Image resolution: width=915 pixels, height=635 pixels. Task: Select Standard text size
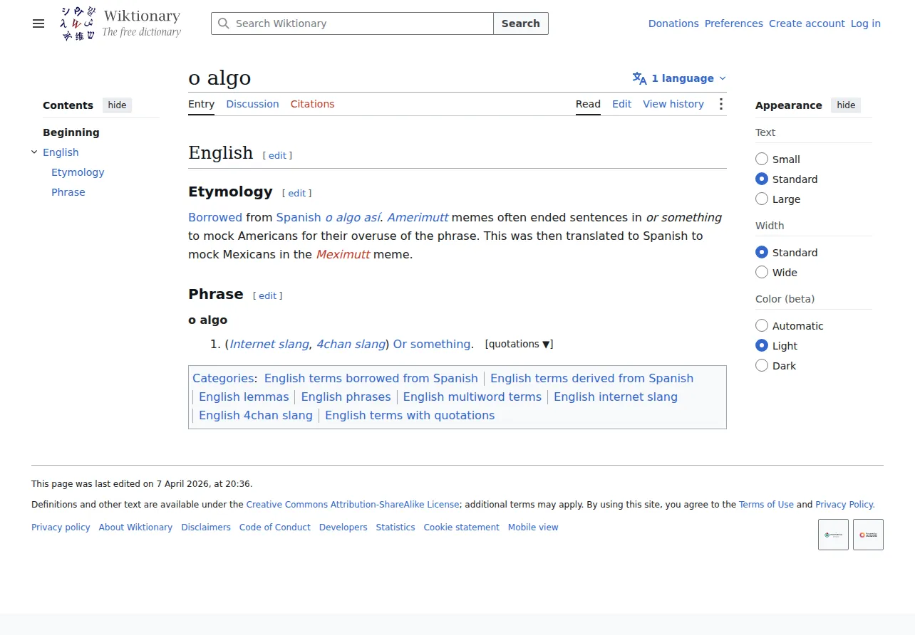(x=762, y=179)
